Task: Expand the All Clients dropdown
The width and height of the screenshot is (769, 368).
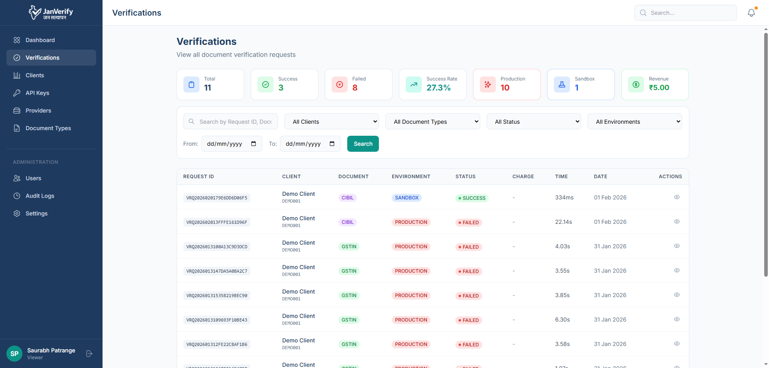Action: [x=331, y=122]
